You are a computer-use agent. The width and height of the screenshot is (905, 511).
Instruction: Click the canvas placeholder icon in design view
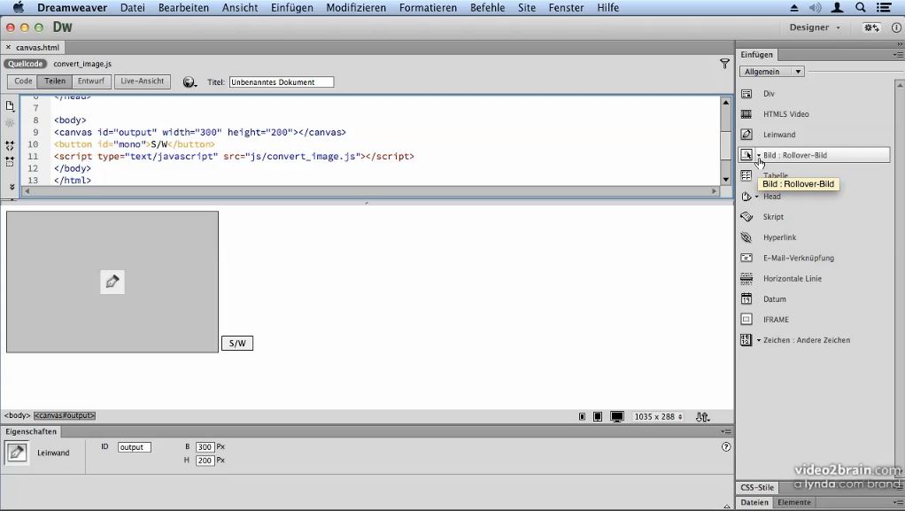[x=112, y=282]
